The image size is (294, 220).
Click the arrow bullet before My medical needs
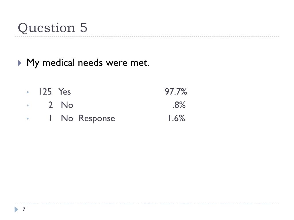tap(20, 63)
